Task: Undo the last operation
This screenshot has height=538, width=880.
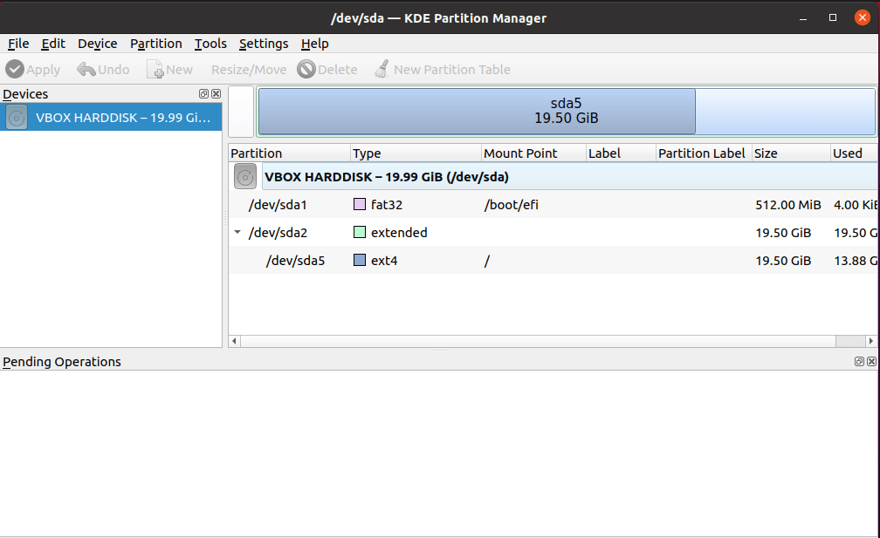Action: click(x=102, y=70)
